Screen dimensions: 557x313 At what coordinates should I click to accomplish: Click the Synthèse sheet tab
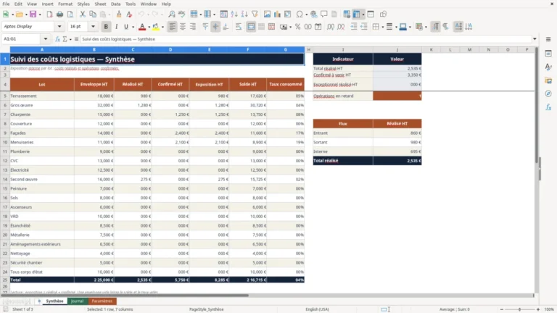pos(54,301)
